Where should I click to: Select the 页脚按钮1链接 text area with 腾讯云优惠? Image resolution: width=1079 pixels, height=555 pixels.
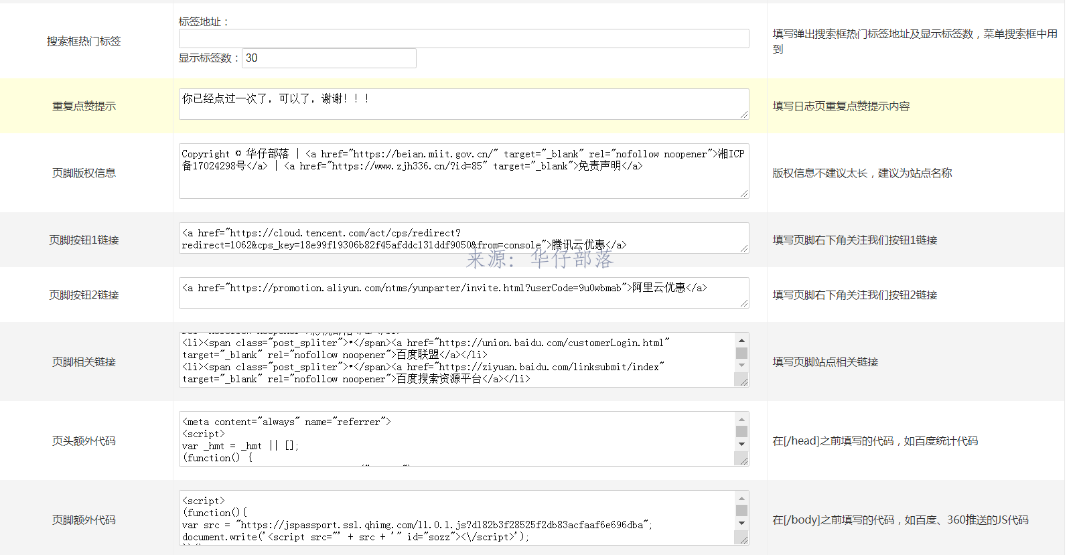click(463, 238)
